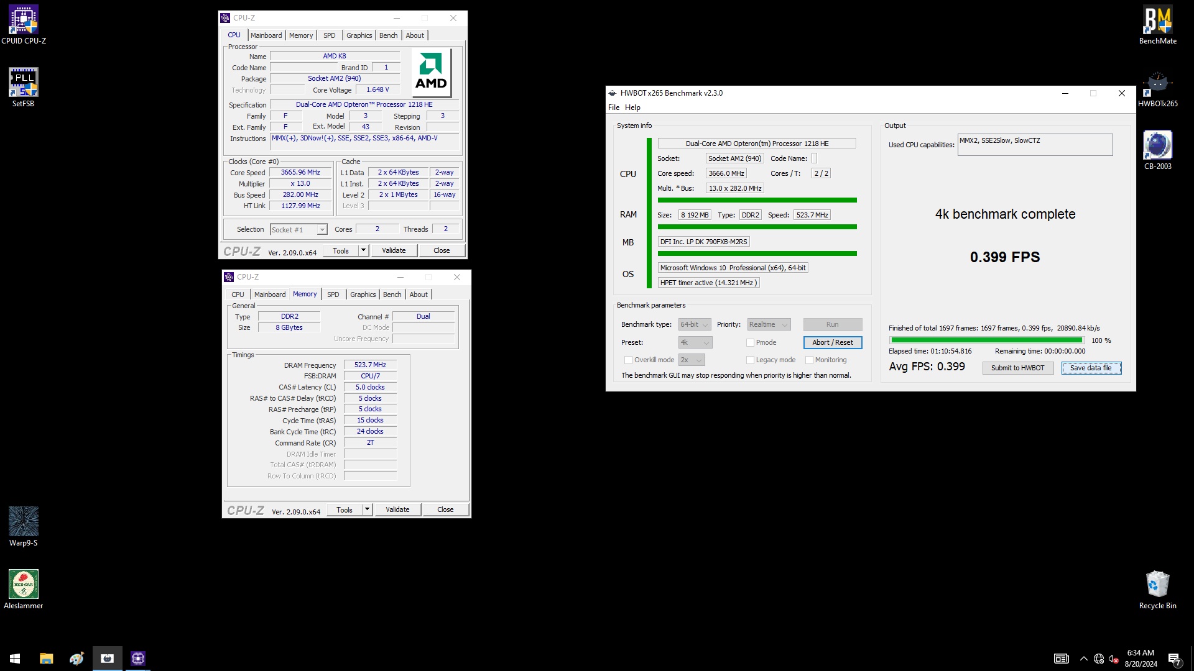1194x671 pixels.
Task: Open File Explorer from the taskbar
Action: pos(46,658)
